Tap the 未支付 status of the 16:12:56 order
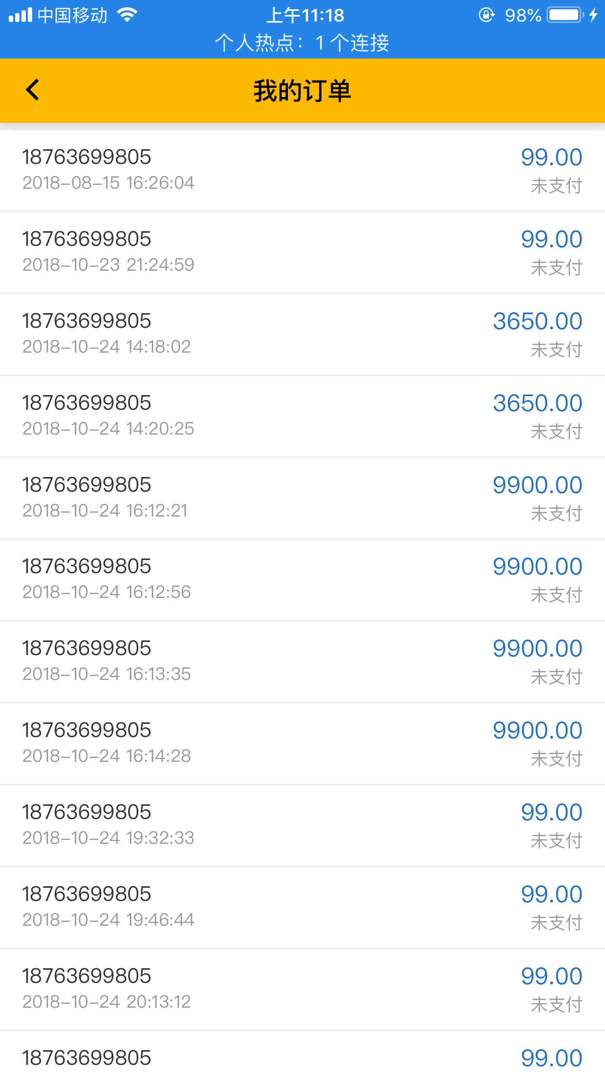The width and height of the screenshot is (605, 1077). (x=556, y=595)
